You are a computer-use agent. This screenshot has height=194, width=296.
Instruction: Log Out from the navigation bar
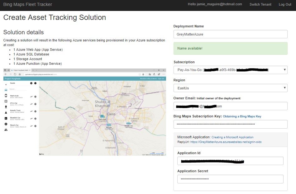(285, 4)
